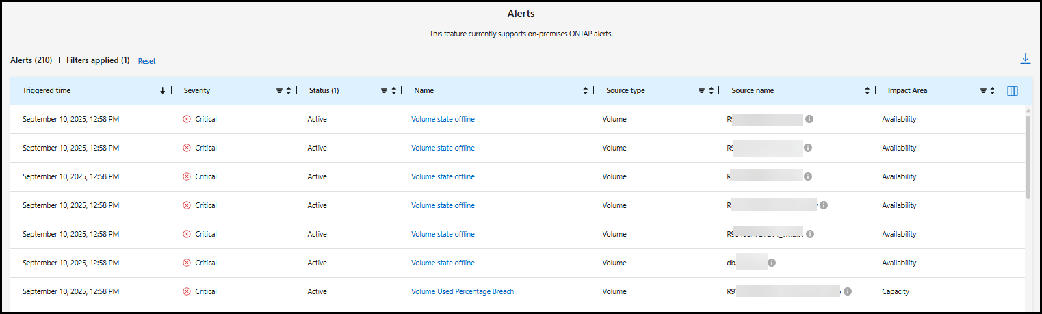Open the Source type column filter

(x=701, y=90)
